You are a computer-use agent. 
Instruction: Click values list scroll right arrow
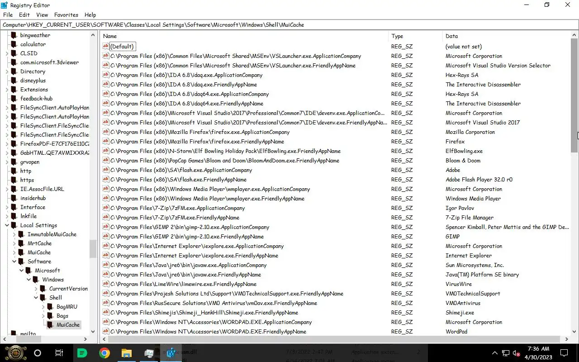click(x=567, y=338)
